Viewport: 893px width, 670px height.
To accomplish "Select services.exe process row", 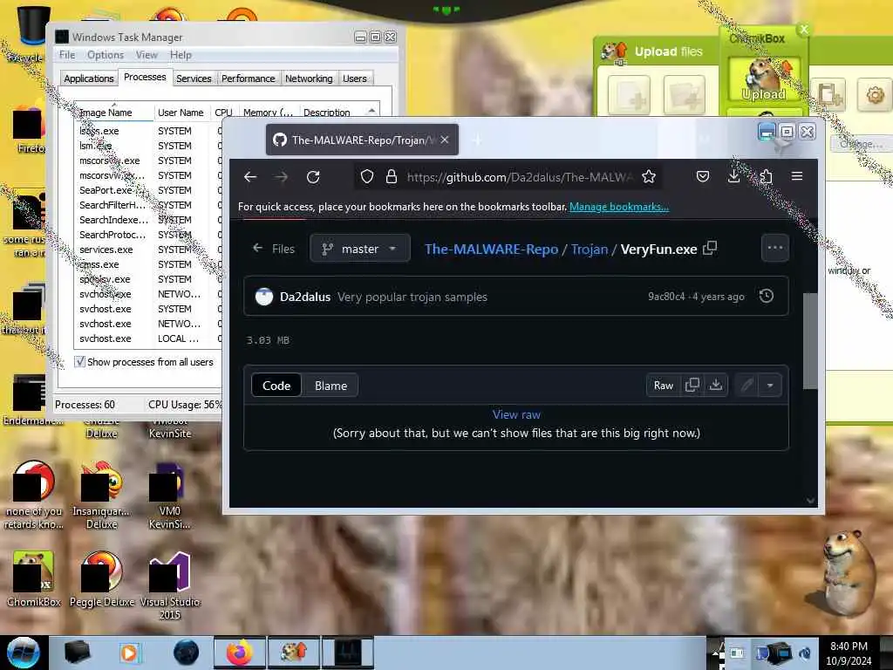I will [148, 250].
